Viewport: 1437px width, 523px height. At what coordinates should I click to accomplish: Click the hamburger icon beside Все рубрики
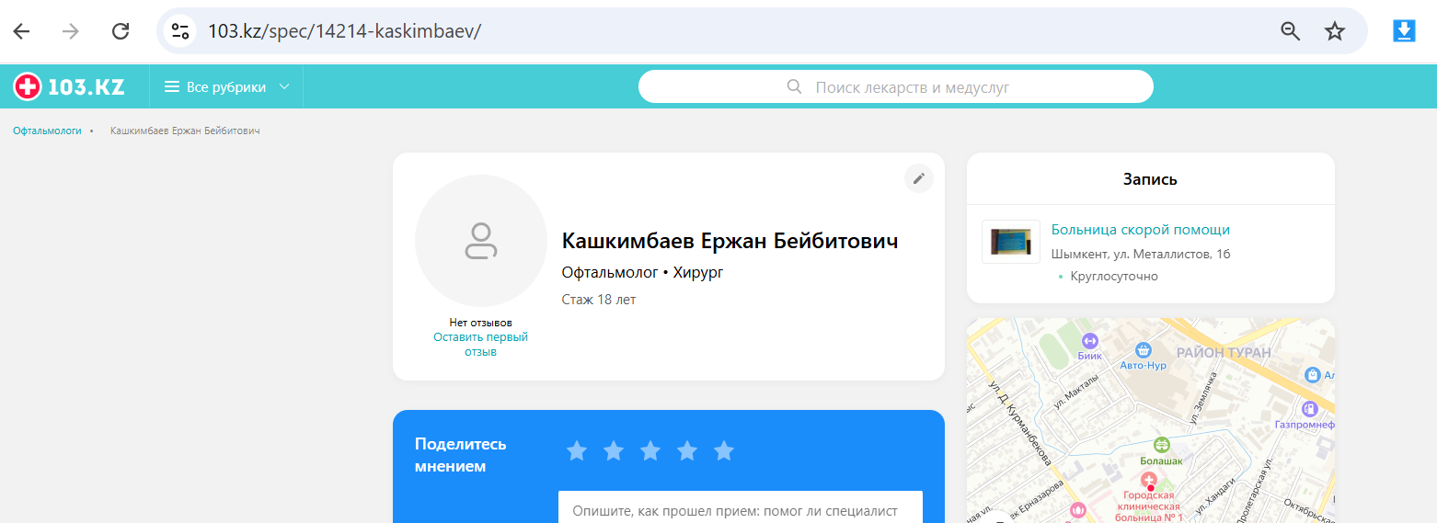(172, 87)
